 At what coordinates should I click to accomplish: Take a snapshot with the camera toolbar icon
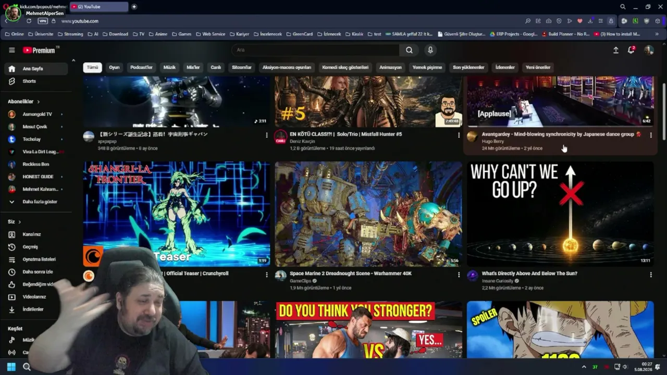click(x=548, y=21)
